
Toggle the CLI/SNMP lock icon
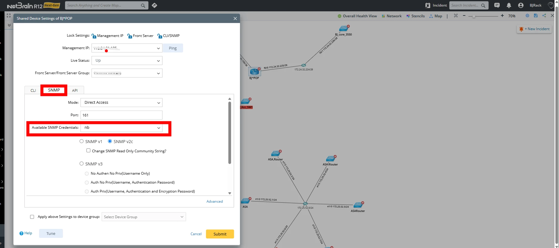160,36
